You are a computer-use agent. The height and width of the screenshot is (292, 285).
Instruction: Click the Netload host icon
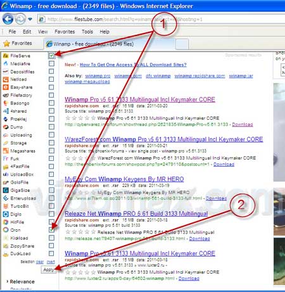(6, 79)
